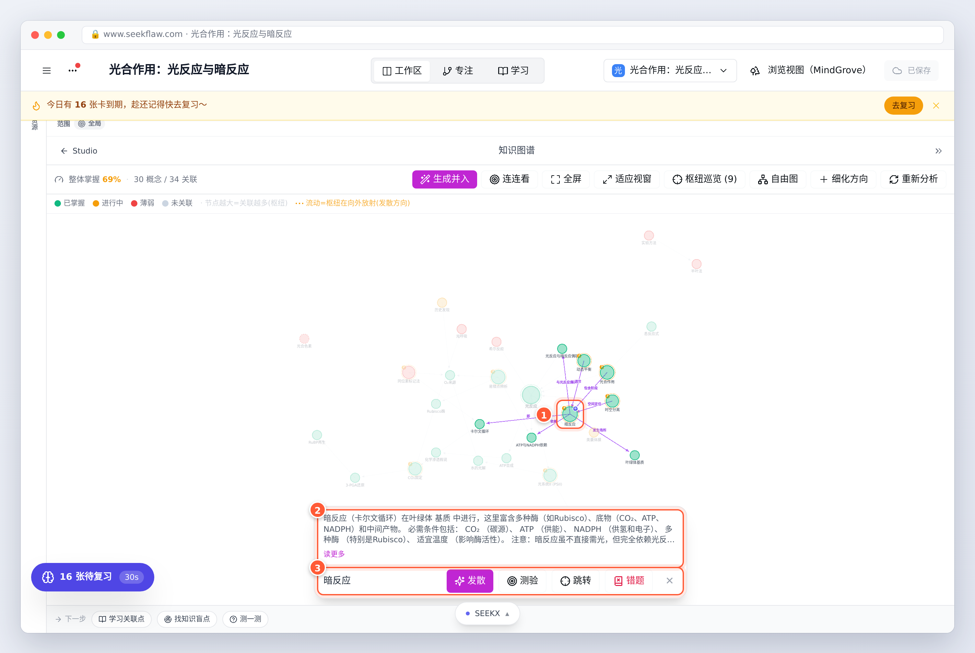Select the 卡尔文循环 node

[480, 424]
